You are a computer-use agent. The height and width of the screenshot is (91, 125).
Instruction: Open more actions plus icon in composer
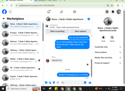pos(46,83)
